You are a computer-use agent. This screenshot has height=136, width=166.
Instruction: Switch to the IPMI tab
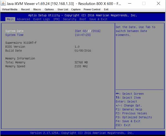(x=56, y=19)
